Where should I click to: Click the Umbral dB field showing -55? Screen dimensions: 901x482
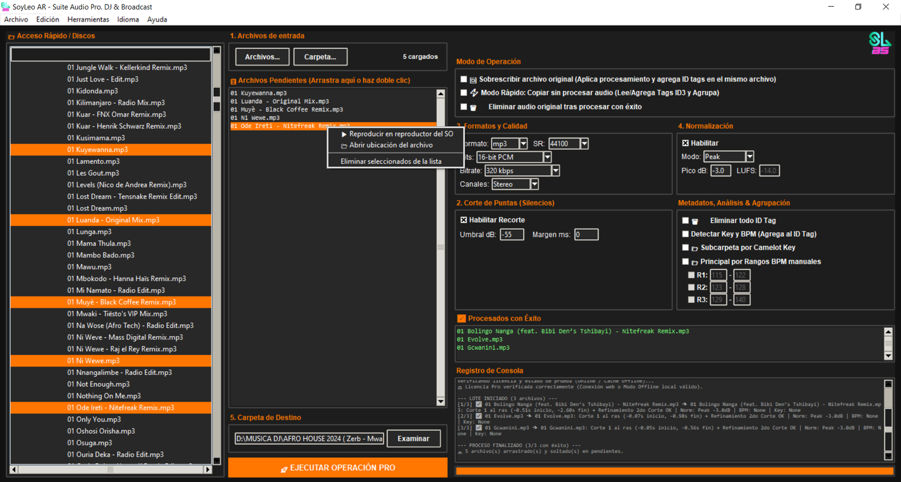[x=512, y=235]
